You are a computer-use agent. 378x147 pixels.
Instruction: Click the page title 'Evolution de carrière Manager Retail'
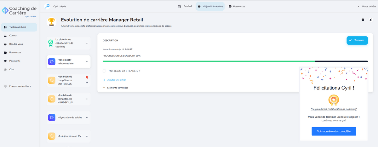coord(102,20)
